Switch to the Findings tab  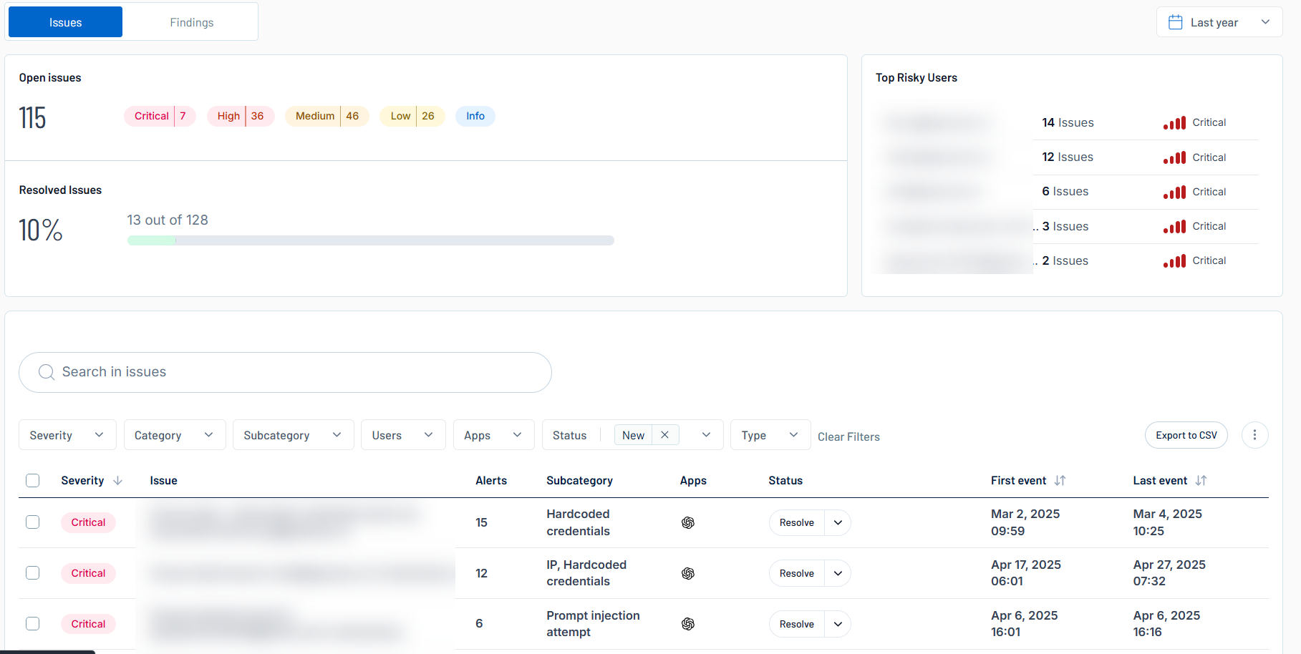pyautogui.click(x=191, y=22)
